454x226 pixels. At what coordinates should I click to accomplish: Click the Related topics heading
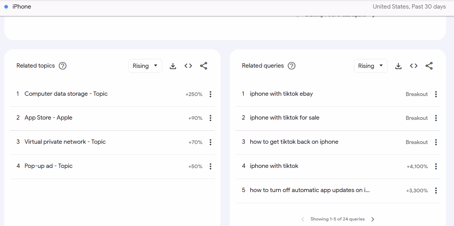pyautogui.click(x=36, y=66)
